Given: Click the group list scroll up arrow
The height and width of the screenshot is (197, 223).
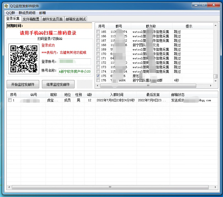Looking at the screenshot, I should point(216,25).
